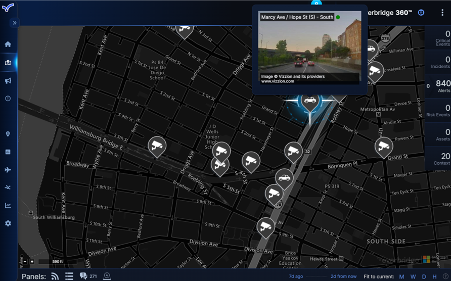Open the Incidents counter tile
This screenshot has height=281, width=451.
438,62
